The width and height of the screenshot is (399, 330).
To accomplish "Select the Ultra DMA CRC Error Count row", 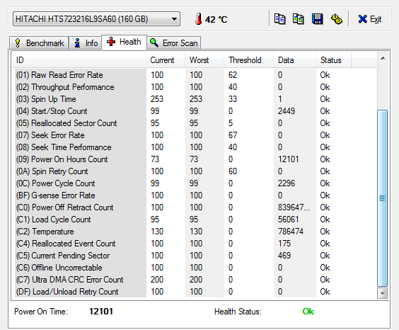I will (194, 280).
